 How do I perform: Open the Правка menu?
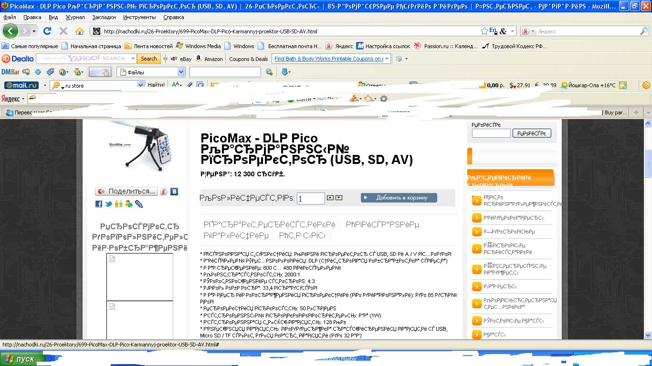[x=32, y=17]
